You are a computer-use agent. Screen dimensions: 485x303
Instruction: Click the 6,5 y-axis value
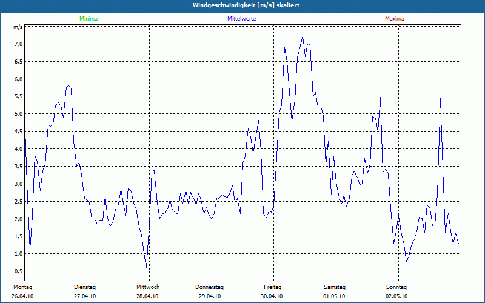pos(18,61)
